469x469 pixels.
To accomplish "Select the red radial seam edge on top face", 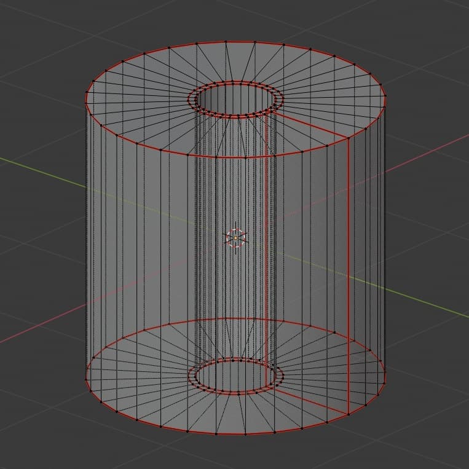I will point(312,125).
